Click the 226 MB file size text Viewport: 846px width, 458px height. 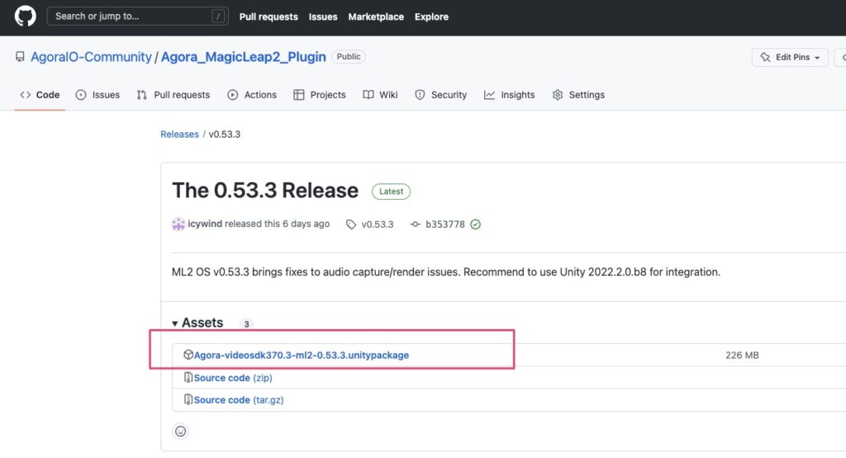(742, 355)
